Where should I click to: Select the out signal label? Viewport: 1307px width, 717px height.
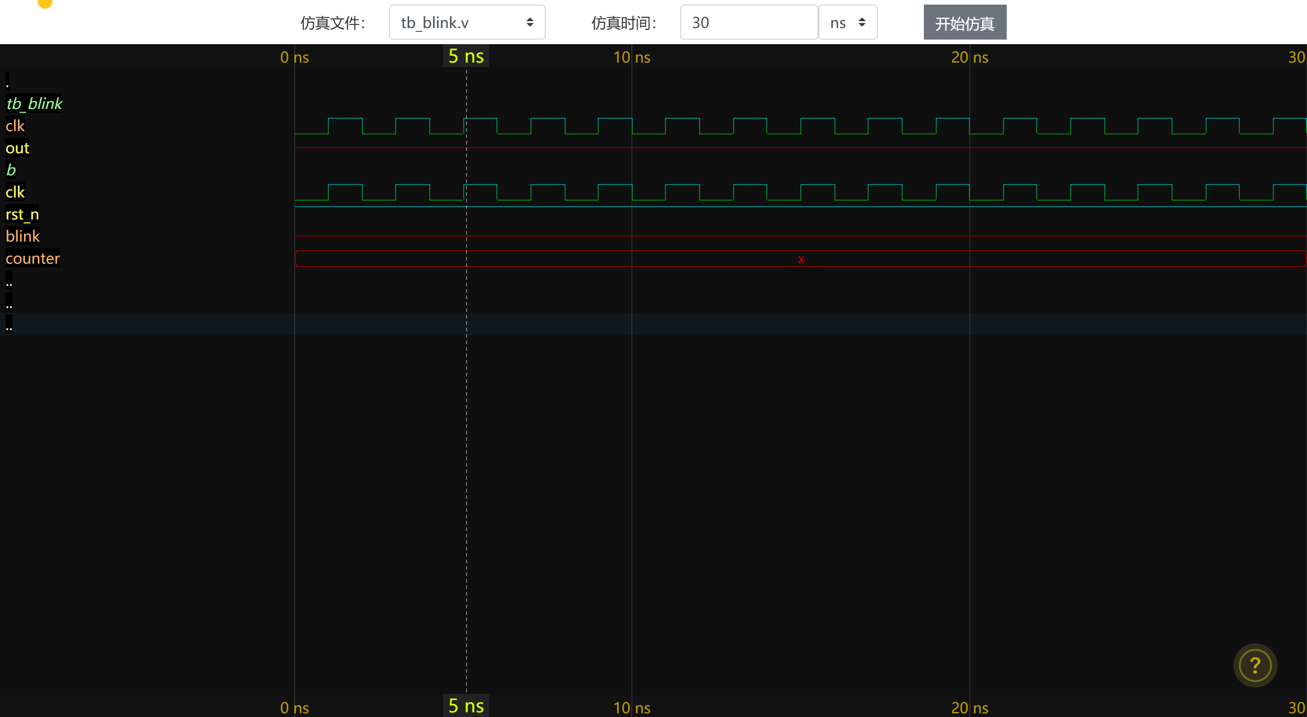pos(17,148)
